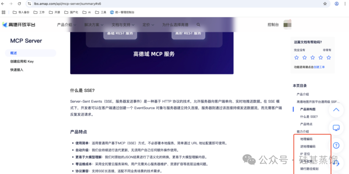
Task: Open user avatar next to 控制台
Action: tap(287, 24)
